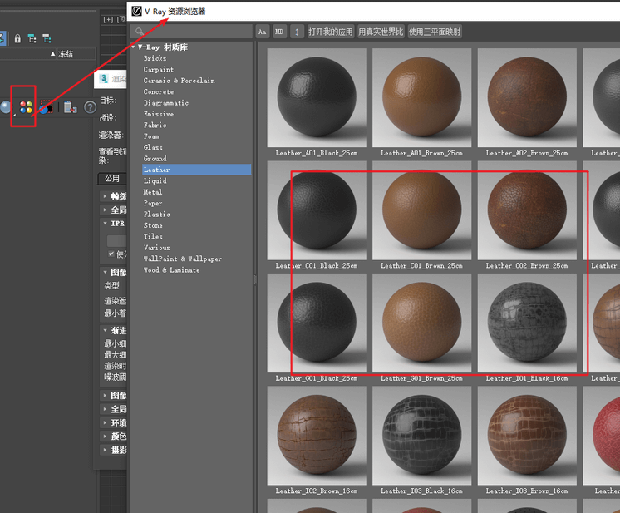Select the Foam category
620x513 pixels.
[x=151, y=136]
